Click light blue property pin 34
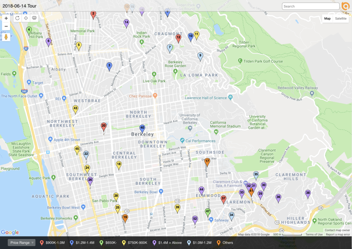This screenshot has width=352, height=249. pyautogui.click(x=231, y=216)
